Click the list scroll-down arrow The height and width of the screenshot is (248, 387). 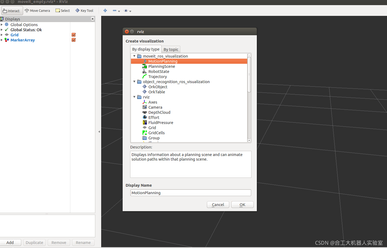pyautogui.click(x=249, y=141)
